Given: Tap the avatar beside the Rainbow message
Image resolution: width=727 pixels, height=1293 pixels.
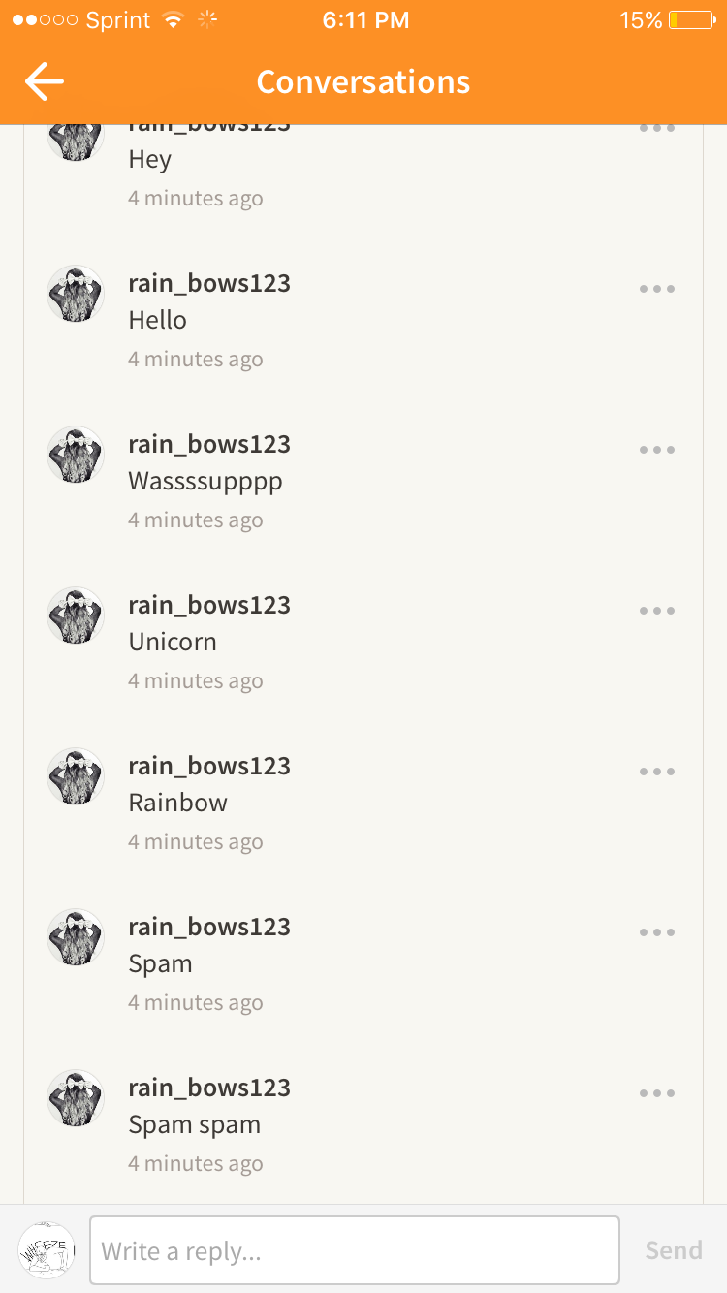Looking at the screenshot, I should (76, 776).
